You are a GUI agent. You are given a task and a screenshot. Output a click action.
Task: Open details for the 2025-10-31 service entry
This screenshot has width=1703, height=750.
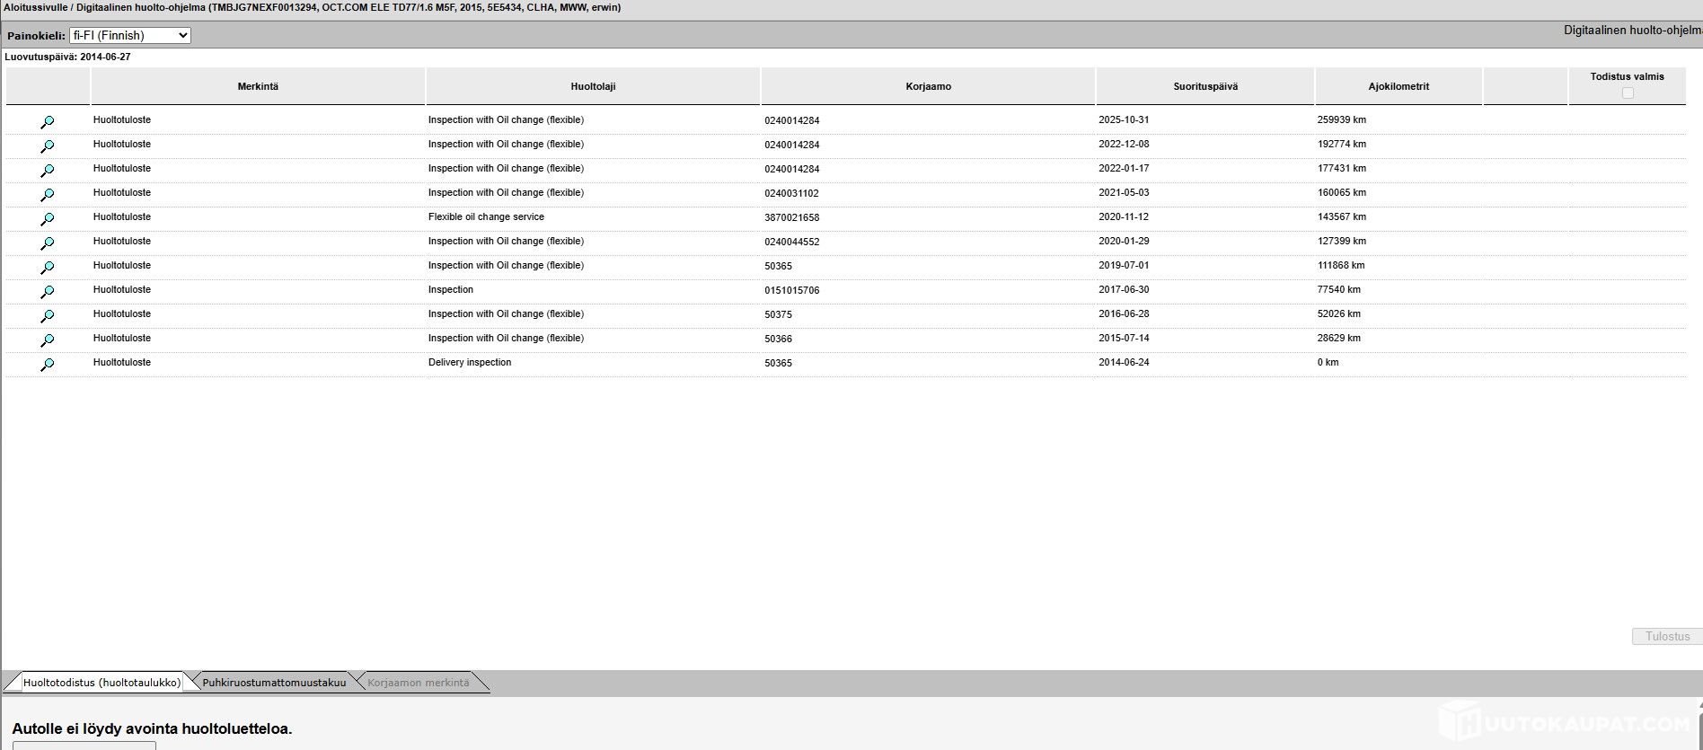pyautogui.click(x=48, y=122)
